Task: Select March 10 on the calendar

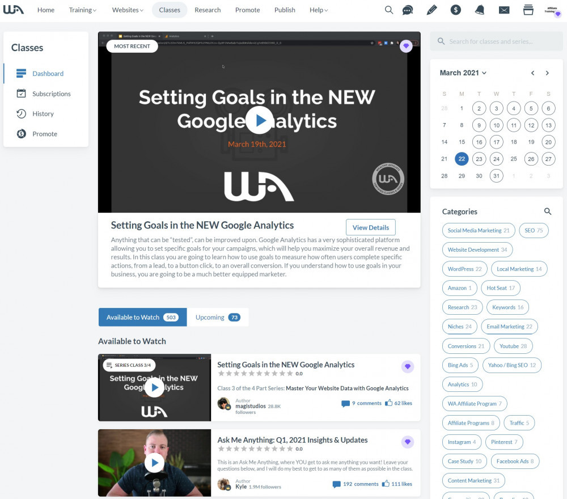Action: click(x=497, y=125)
